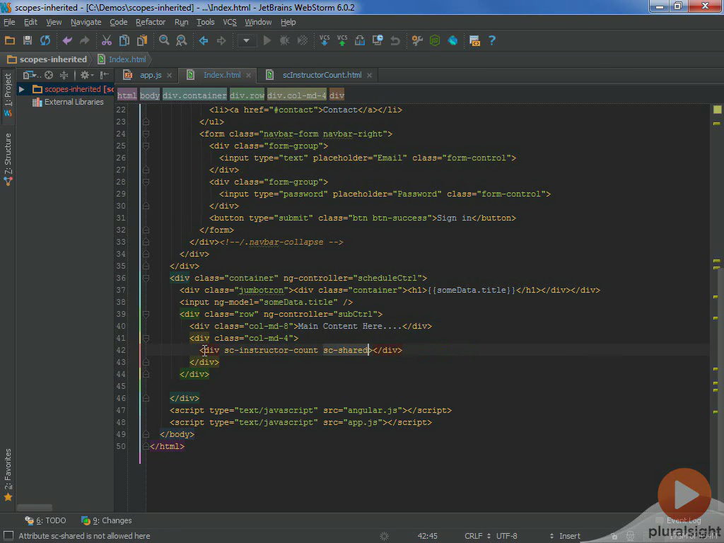Close the app.js tab
This screenshot has height=543, width=724.
[170, 75]
